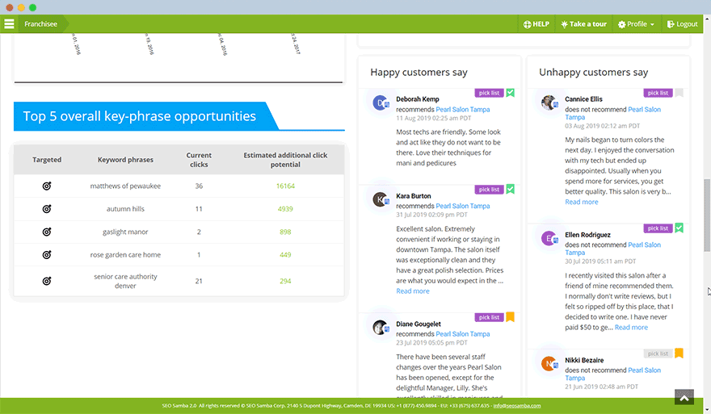Toggle gray bookmark on Cannice Ellis review
Viewport: 711px width, 414px height.
click(679, 93)
